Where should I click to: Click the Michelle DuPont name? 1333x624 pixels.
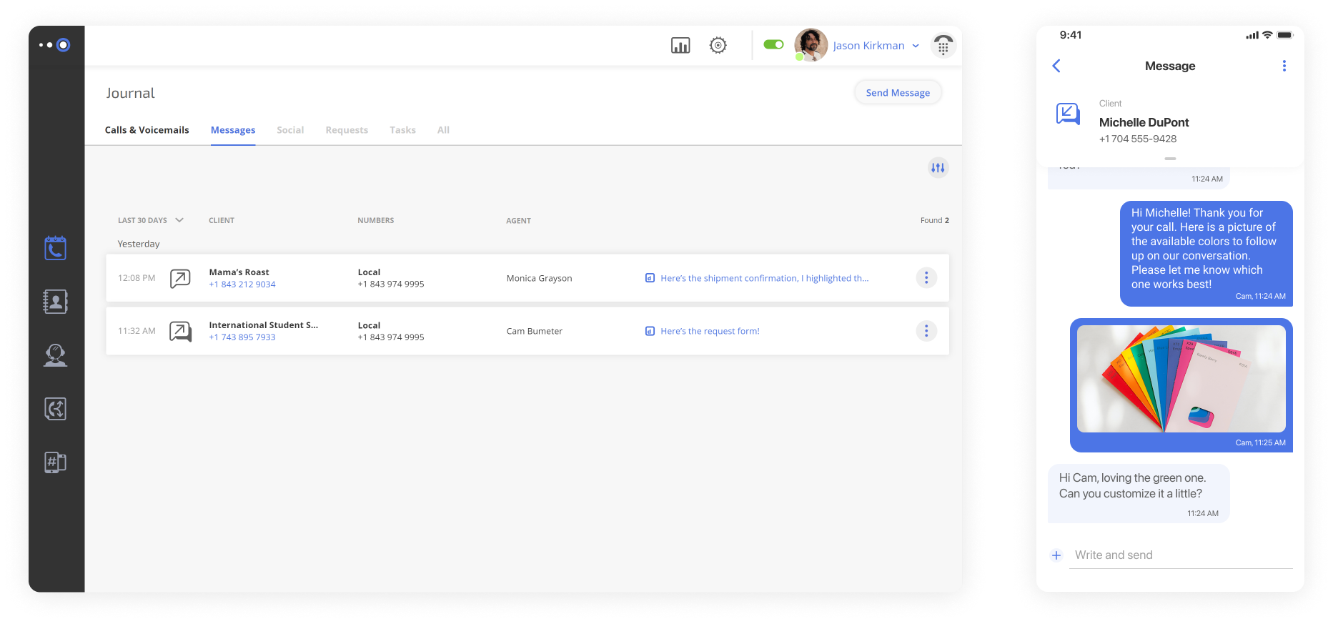point(1144,122)
